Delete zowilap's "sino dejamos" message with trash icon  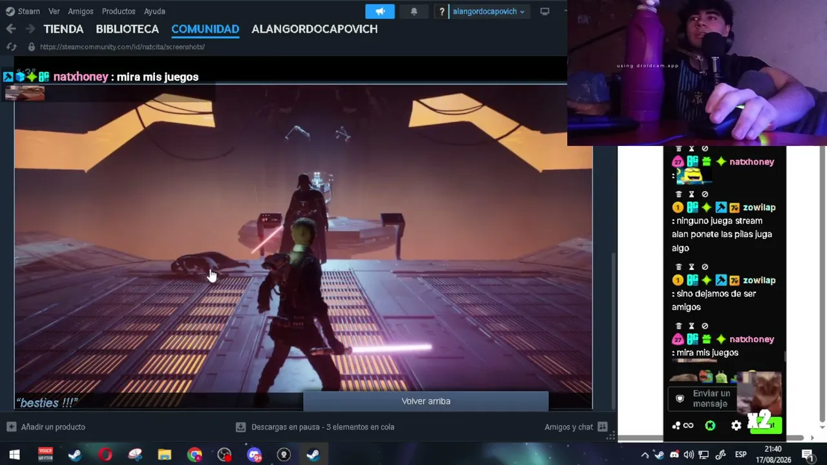[678, 267]
